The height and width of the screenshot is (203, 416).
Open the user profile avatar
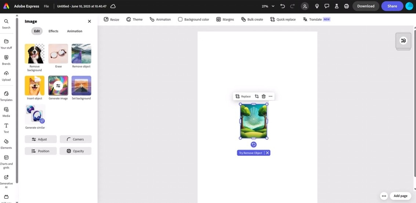(409, 6)
